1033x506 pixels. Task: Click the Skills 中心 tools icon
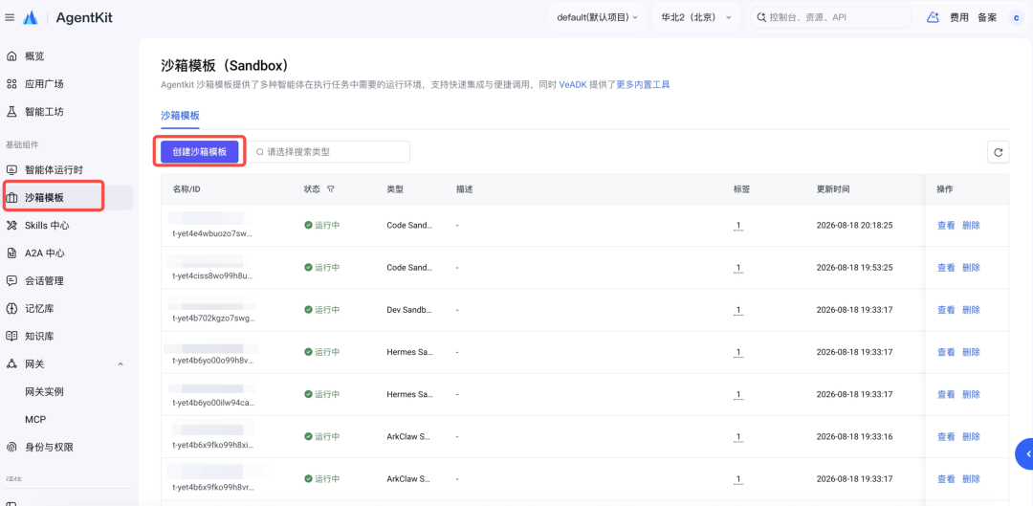[11, 226]
